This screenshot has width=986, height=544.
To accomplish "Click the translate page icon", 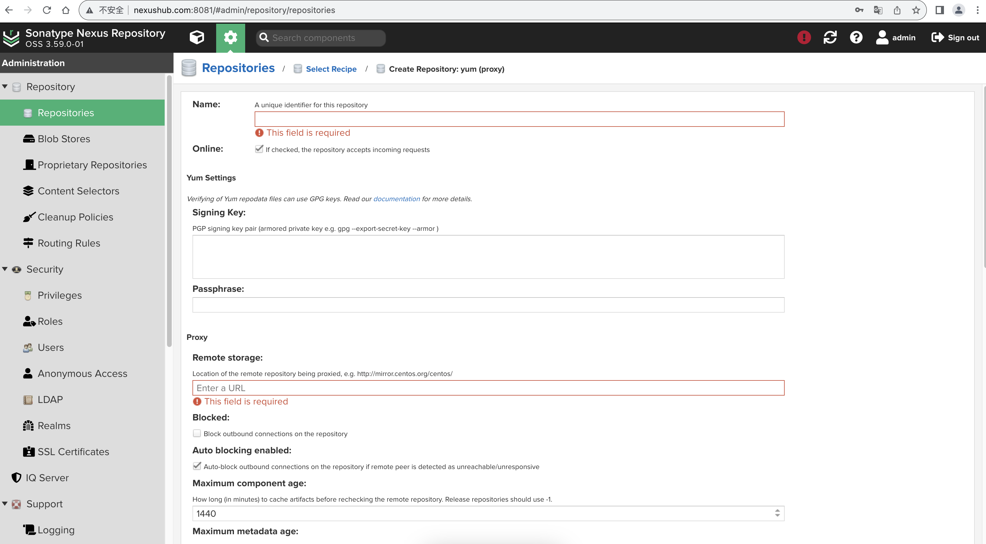I will tap(878, 10).
